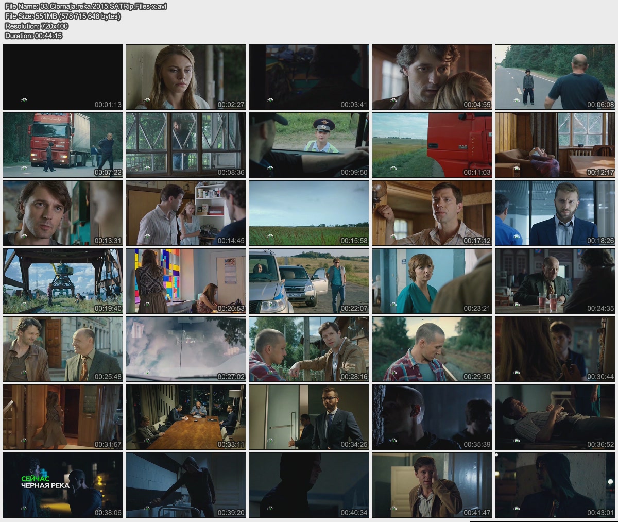This screenshot has width=618, height=522.
Task: Select the red truck frame at 00:07:22
Action: tap(63, 145)
